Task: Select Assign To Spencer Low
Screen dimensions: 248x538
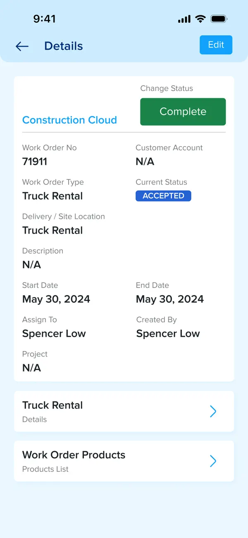Action: tap(54, 334)
